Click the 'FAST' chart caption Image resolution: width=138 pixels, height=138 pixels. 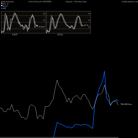click(x=15, y=35)
